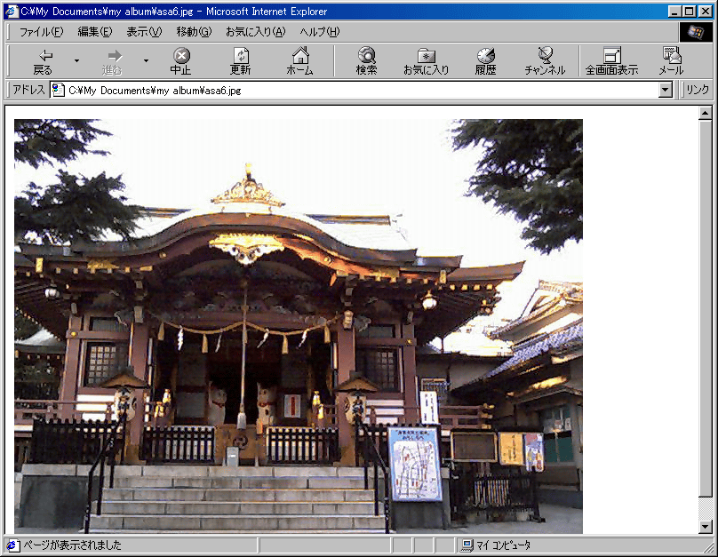Image resolution: width=718 pixels, height=557 pixels.
Task: Click the IE icon in status bar
Action: click(x=12, y=545)
